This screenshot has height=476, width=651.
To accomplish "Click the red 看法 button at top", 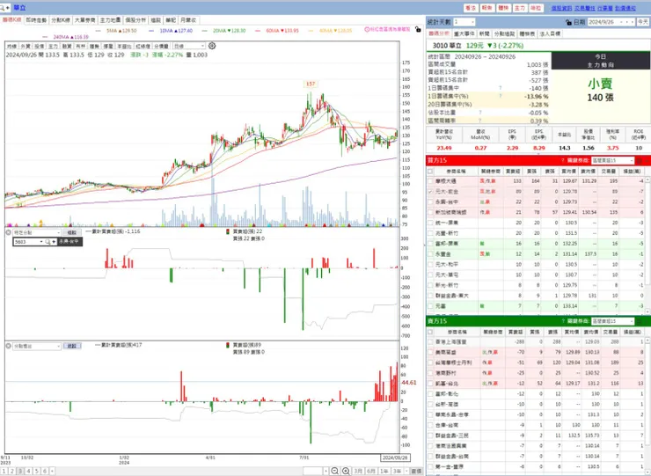I will (471, 8).
